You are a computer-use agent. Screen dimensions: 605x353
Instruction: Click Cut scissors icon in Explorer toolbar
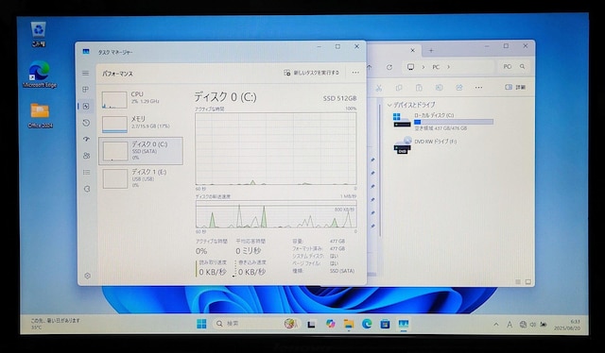click(378, 88)
